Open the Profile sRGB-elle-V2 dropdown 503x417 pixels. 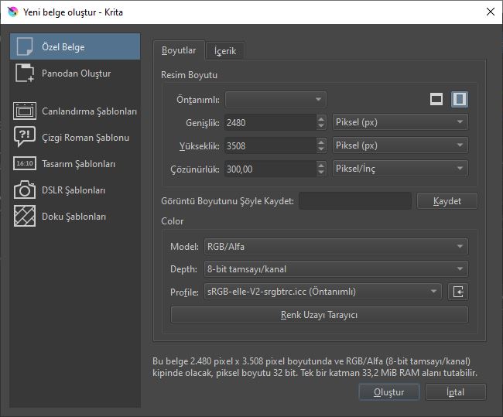[x=323, y=292]
